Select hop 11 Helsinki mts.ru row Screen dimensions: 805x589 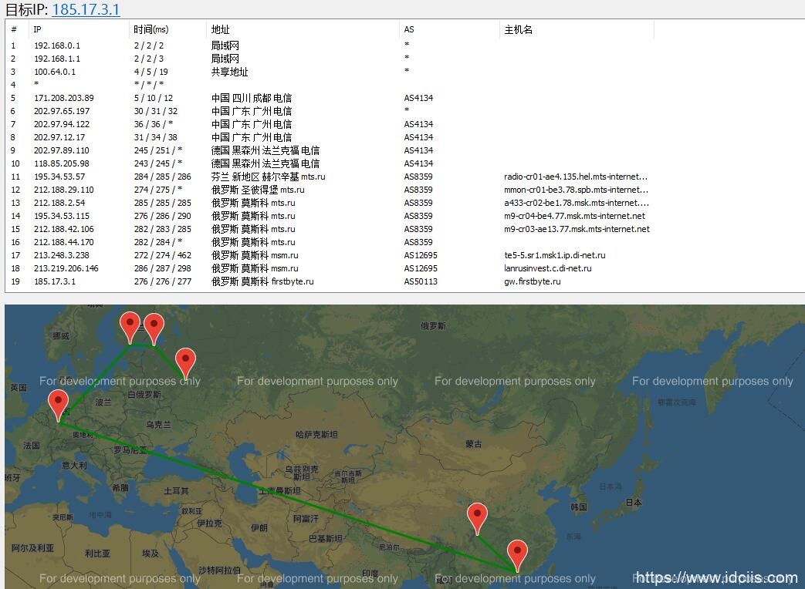232,177
